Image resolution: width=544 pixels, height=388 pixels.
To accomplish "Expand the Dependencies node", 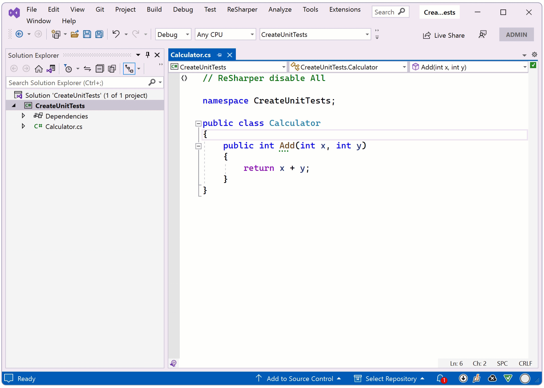I will coord(23,116).
